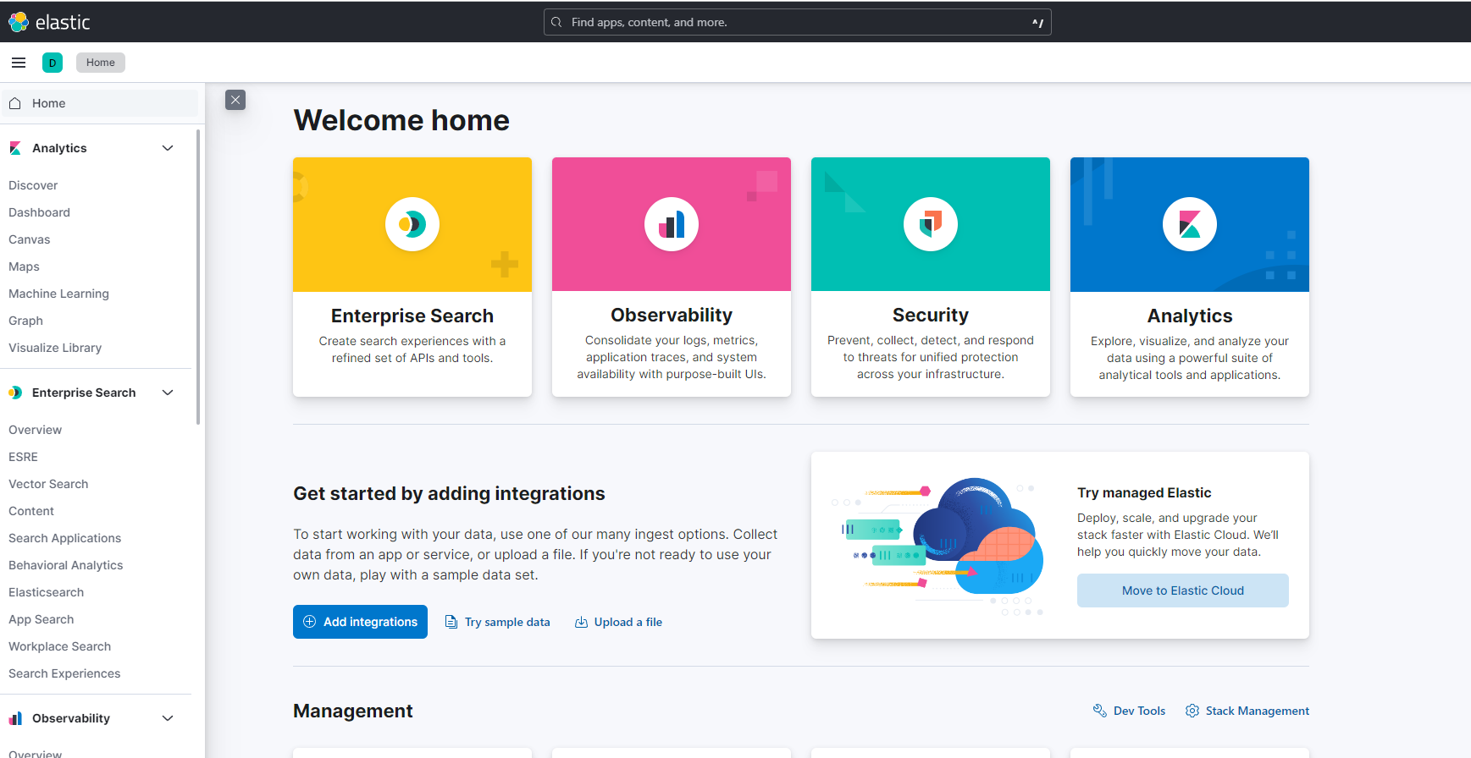Go to Vector Search
The height and width of the screenshot is (758, 1471).
tap(48, 484)
